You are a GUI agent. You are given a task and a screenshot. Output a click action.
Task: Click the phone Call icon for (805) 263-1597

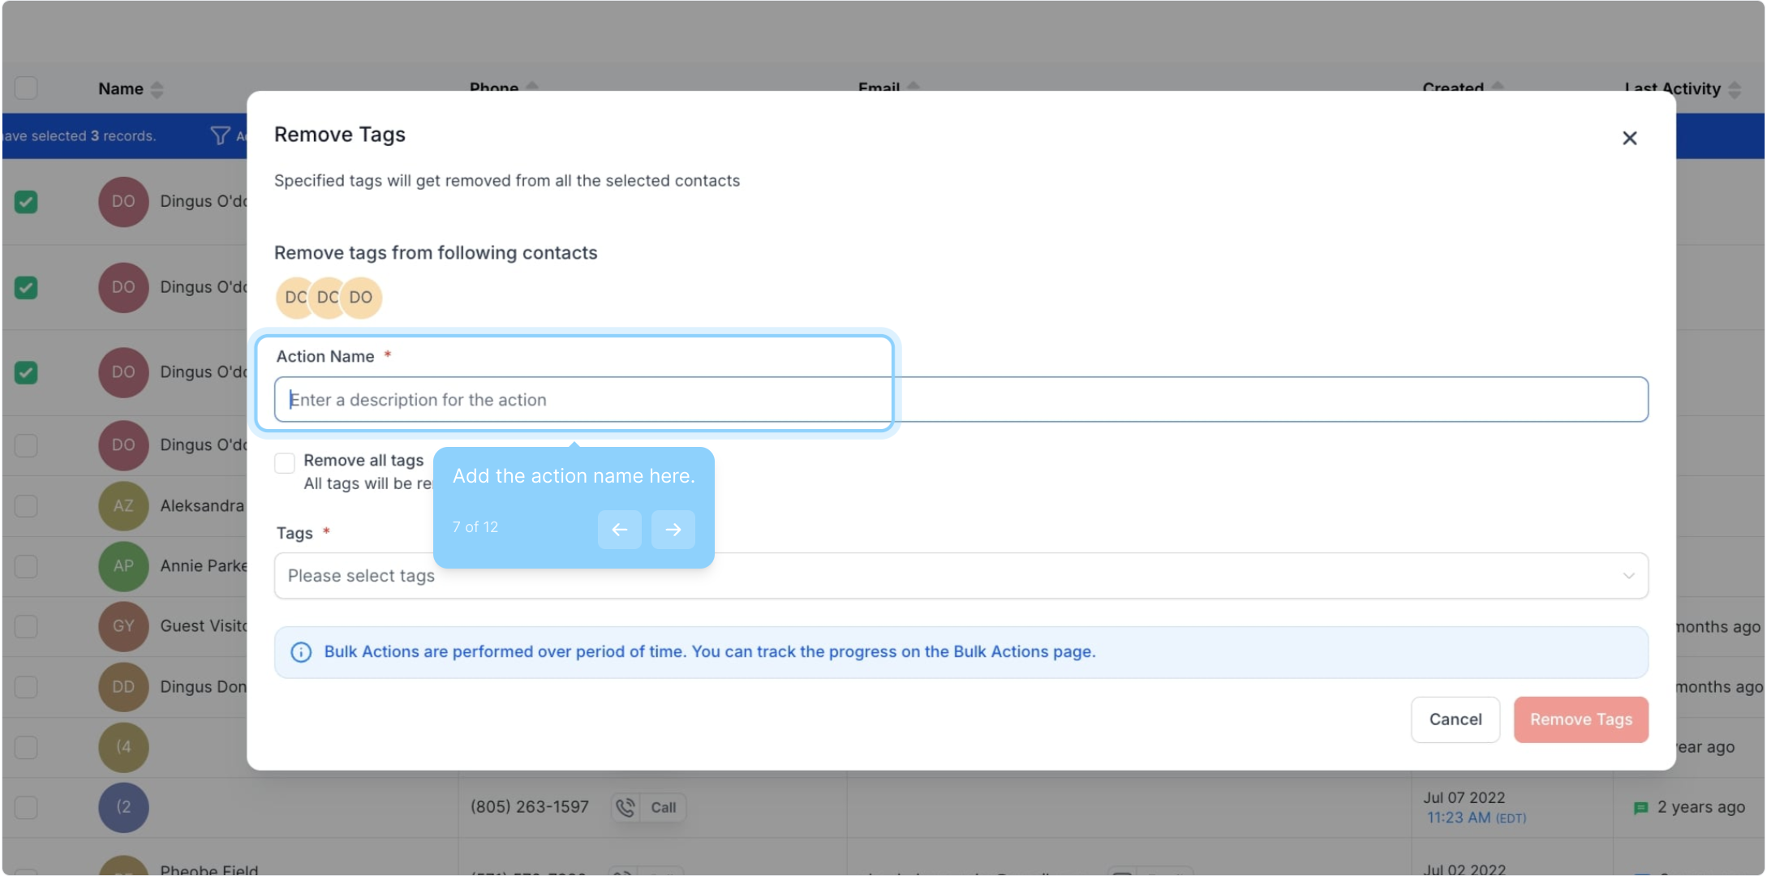[x=626, y=807]
